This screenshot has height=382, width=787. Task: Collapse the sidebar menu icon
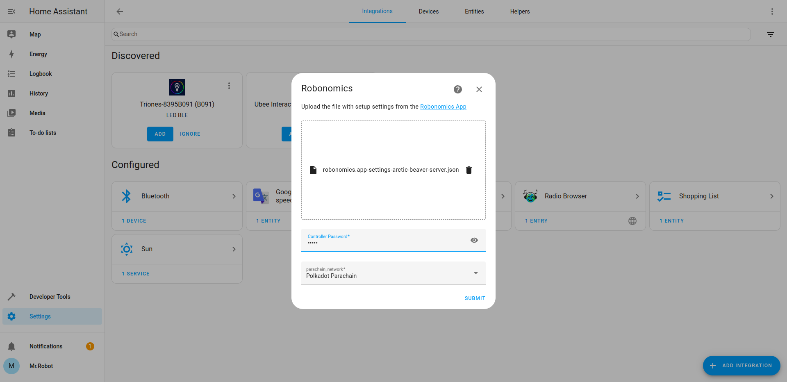11,11
